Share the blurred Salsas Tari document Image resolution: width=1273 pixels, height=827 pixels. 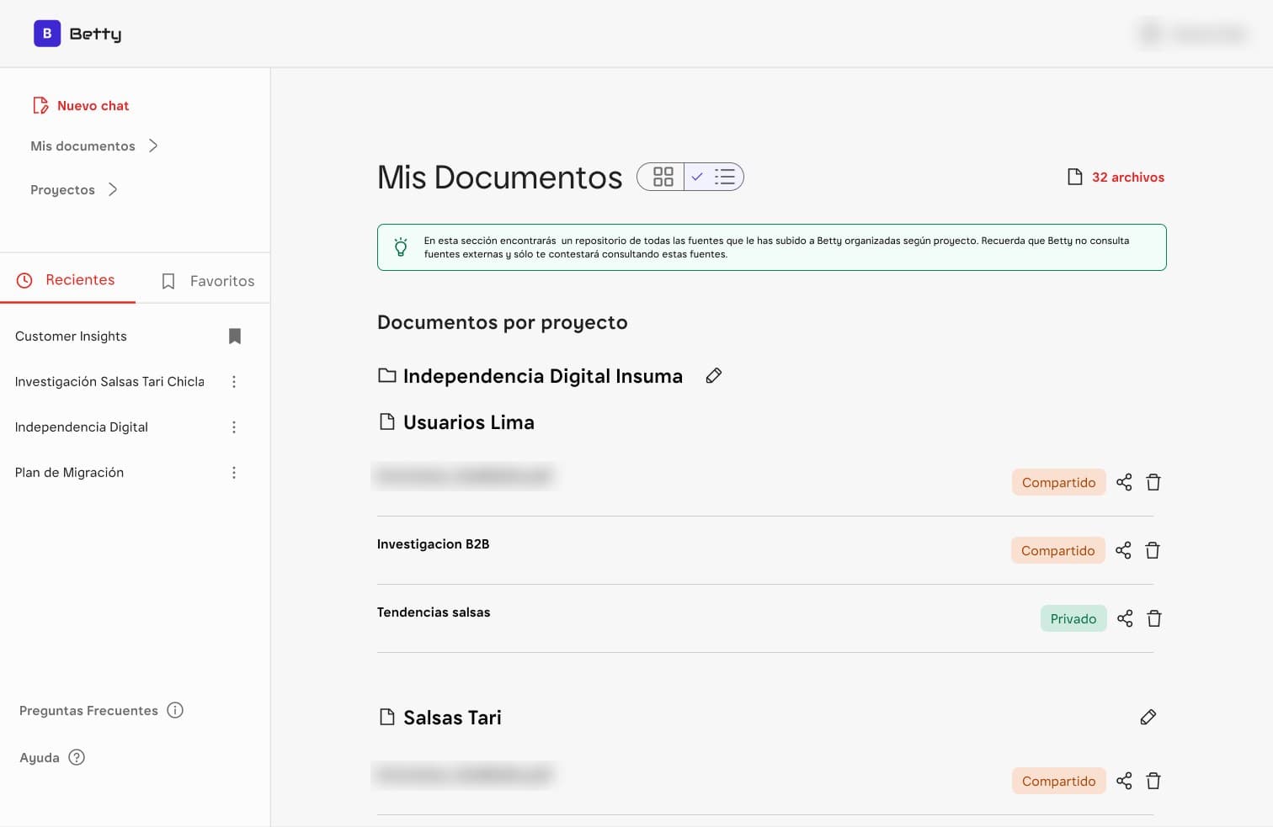click(x=1124, y=781)
